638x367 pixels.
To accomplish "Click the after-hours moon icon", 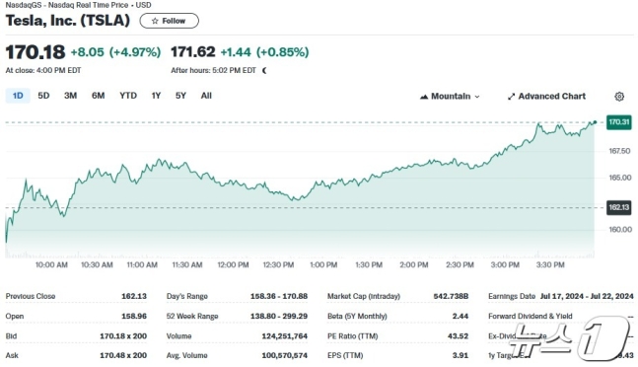I will [x=264, y=70].
